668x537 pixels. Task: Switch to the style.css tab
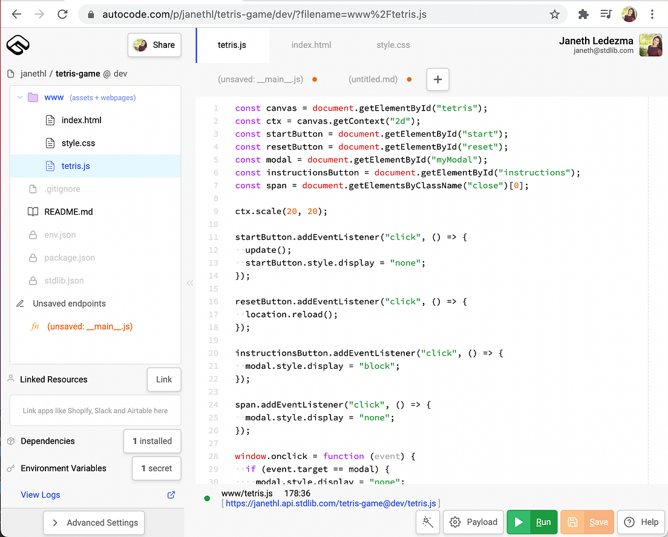(393, 44)
